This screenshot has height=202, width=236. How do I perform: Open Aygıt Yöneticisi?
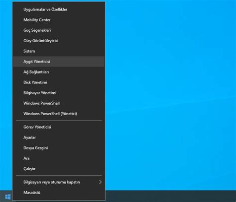[59, 62]
